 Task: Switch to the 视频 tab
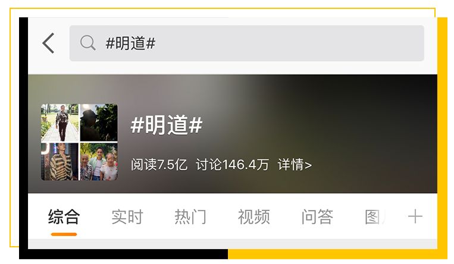click(x=254, y=217)
